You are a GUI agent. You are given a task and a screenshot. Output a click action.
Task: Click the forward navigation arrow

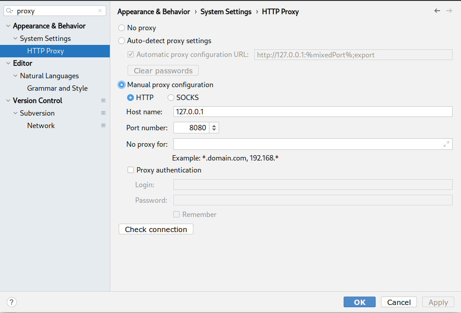point(449,11)
